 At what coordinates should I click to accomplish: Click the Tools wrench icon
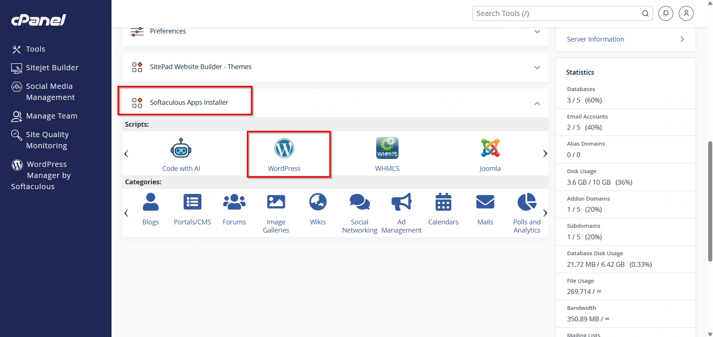point(16,49)
